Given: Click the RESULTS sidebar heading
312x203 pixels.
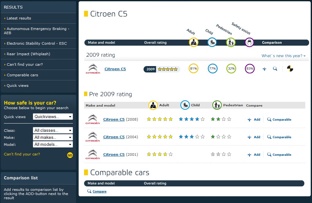Looking at the screenshot, I should (x=13, y=7).
